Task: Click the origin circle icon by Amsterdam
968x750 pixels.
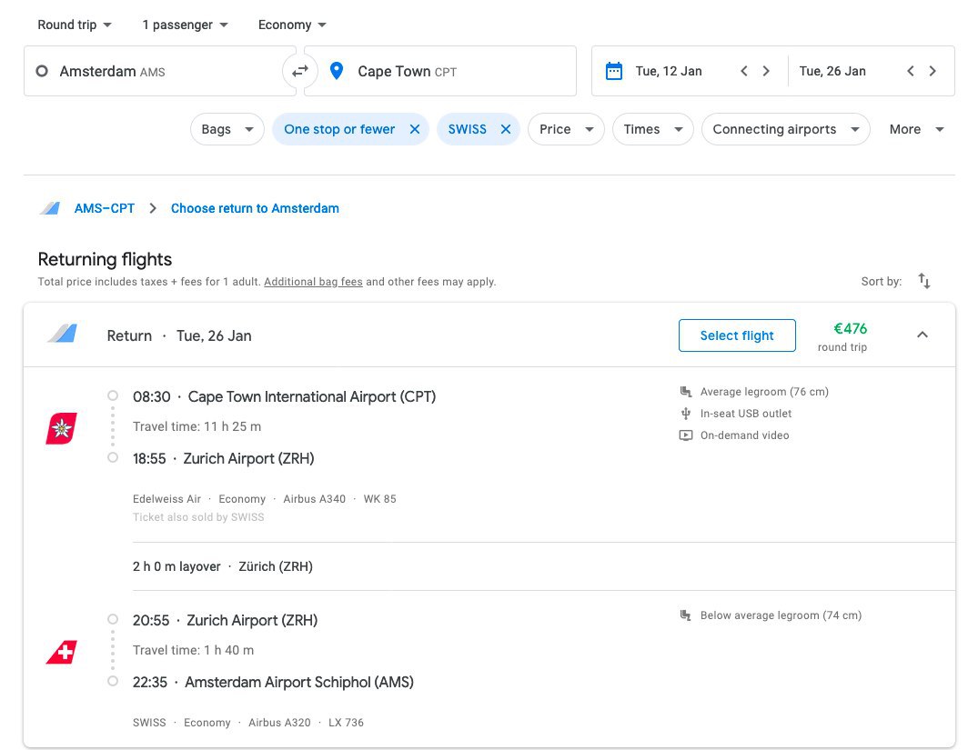Action: point(42,71)
